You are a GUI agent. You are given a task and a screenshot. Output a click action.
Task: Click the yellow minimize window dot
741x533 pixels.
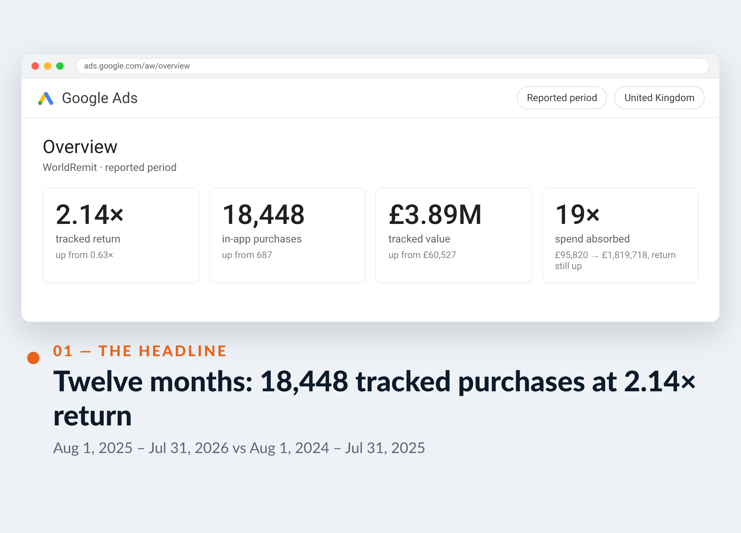click(x=48, y=66)
